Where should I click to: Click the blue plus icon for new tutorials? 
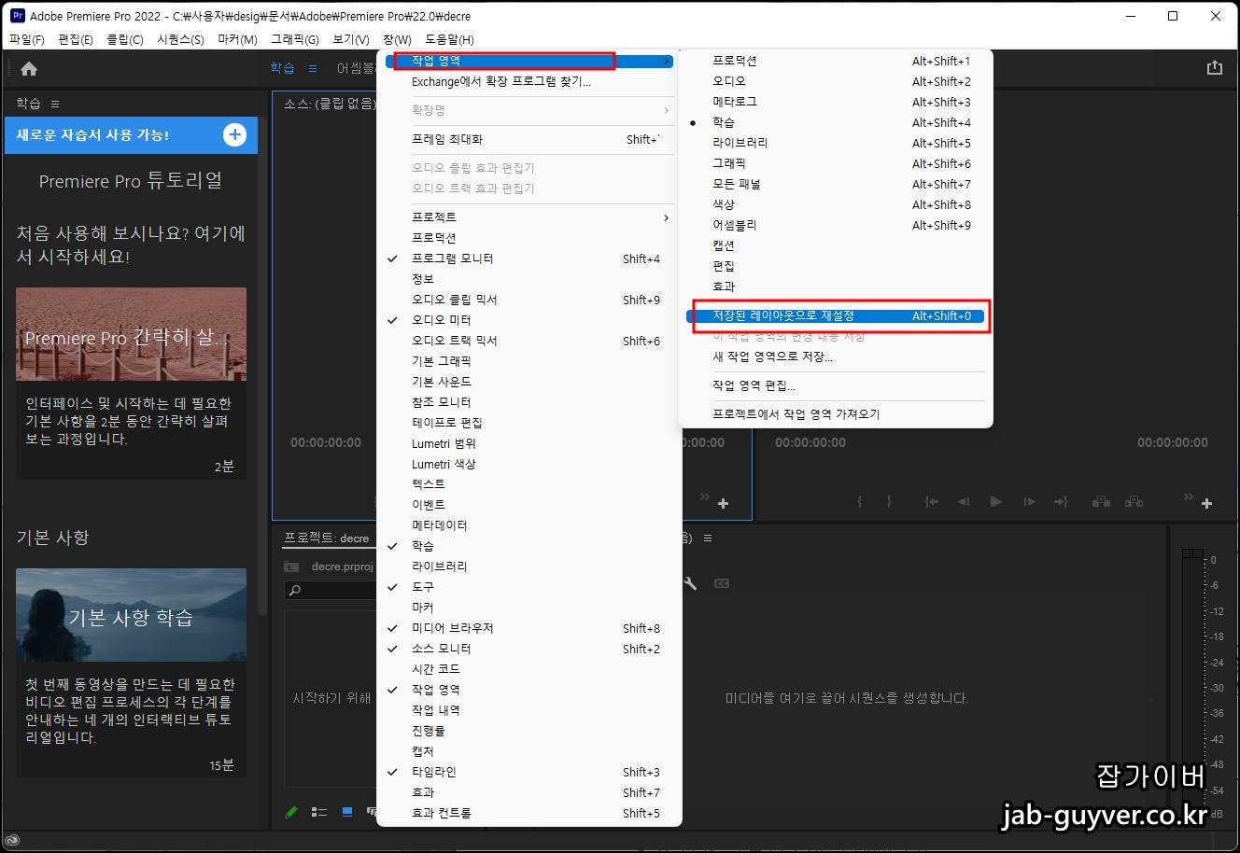coord(234,134)
